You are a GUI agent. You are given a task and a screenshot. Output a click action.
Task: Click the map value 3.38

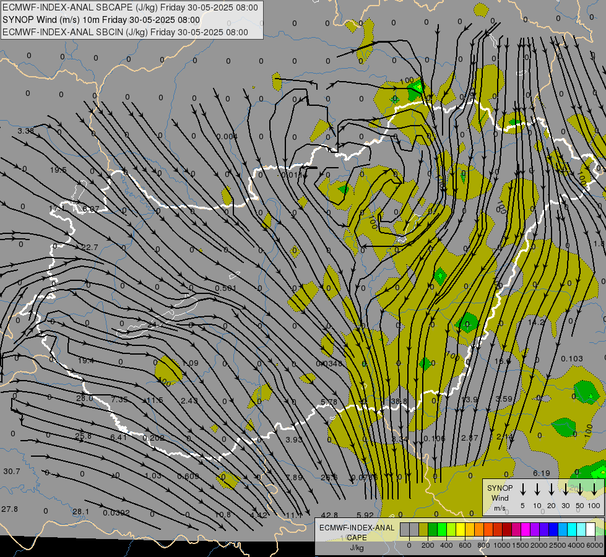[x=26, y=131]
